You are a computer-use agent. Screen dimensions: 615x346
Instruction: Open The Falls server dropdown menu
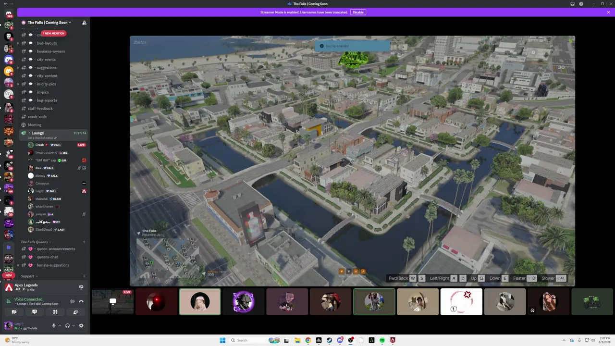point(49,23)
